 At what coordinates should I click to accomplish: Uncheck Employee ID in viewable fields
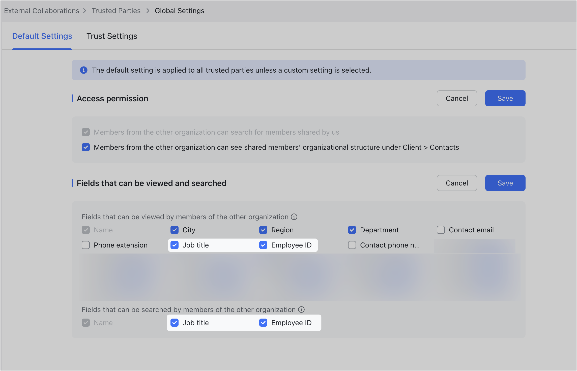coord(263,245)
